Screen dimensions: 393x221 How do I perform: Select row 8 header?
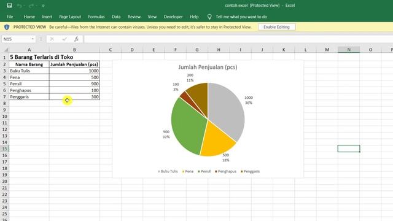click(x=4, y=103)
